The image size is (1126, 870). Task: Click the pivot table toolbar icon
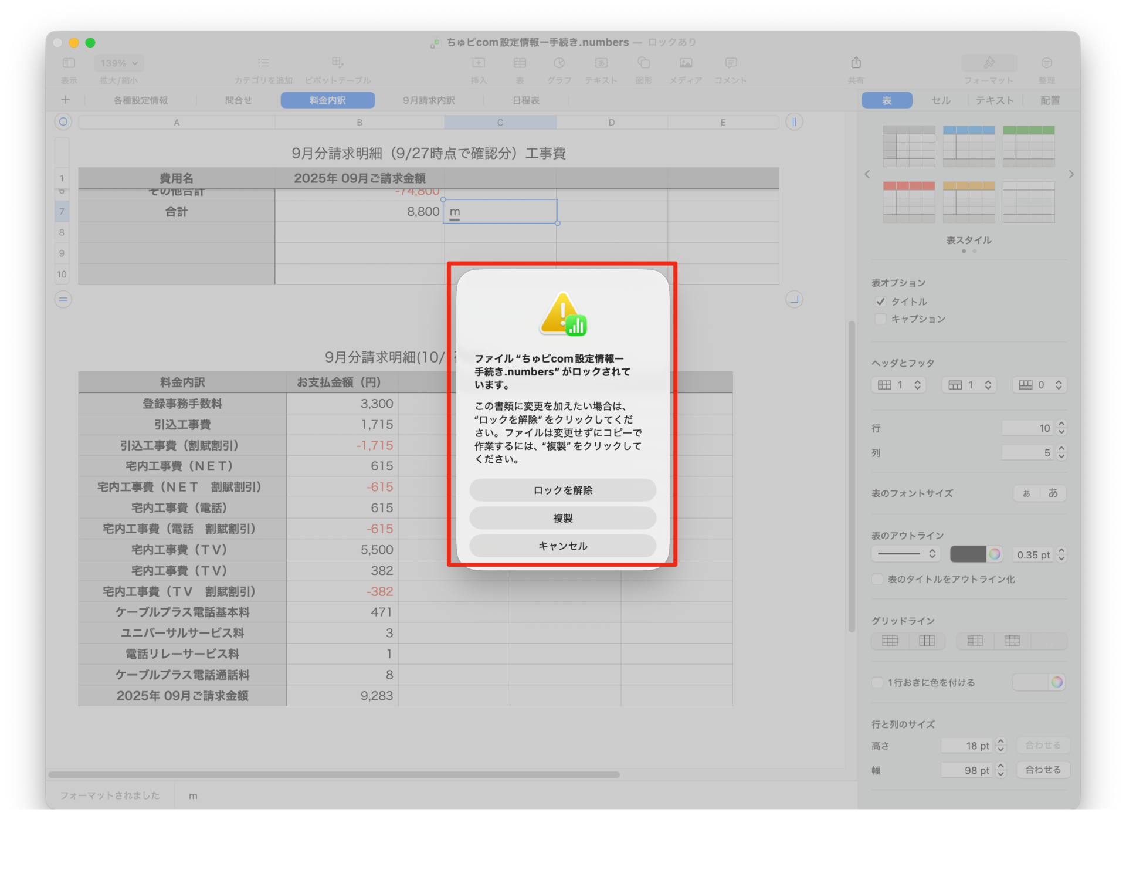pos(337,63)
